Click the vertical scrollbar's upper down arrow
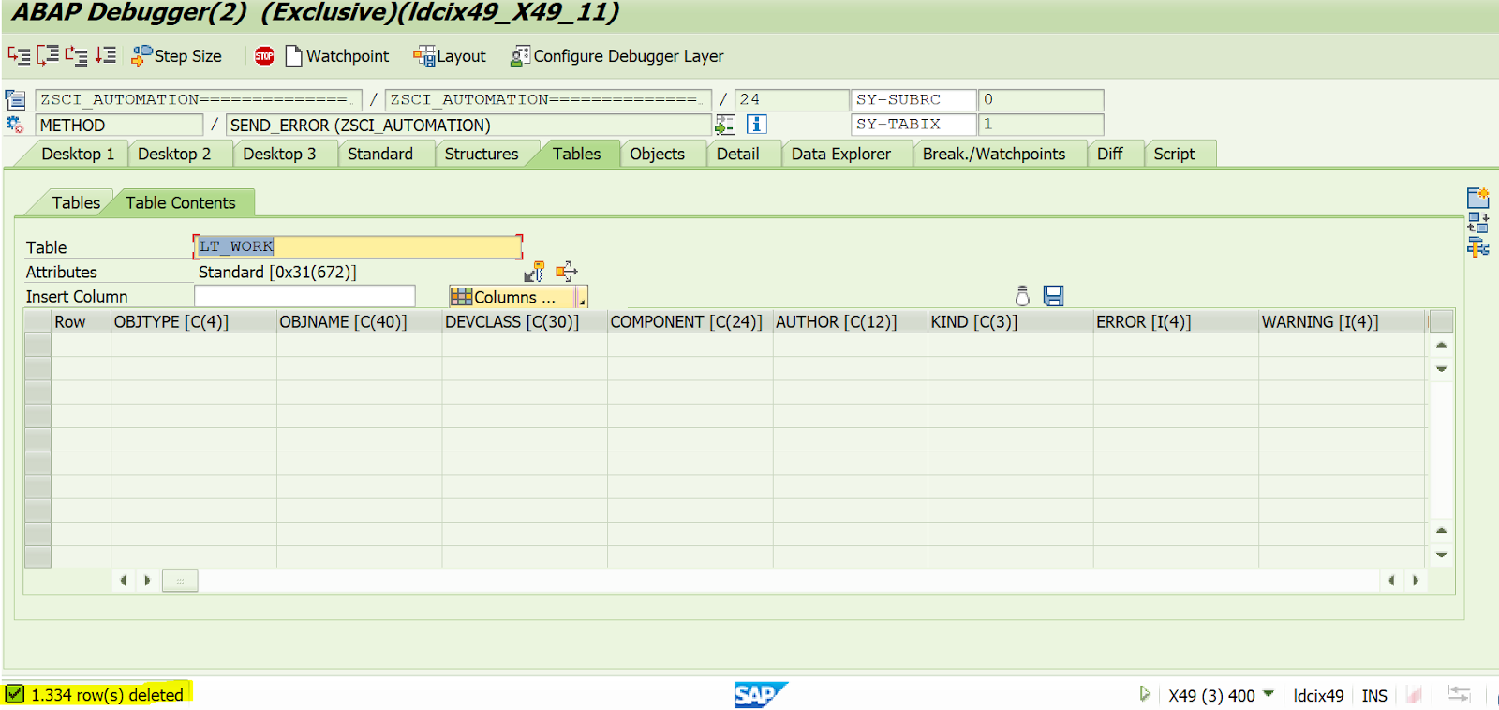1499x710 pixels. (1441, 369)
